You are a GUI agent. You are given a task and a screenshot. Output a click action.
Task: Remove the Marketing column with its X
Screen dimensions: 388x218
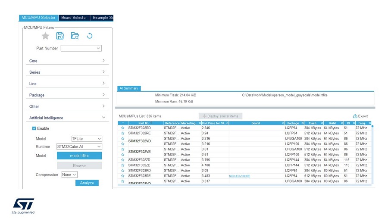200,123
